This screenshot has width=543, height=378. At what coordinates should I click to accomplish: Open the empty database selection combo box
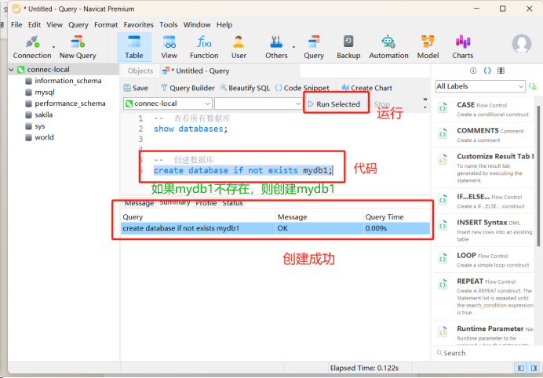(258, 104)
